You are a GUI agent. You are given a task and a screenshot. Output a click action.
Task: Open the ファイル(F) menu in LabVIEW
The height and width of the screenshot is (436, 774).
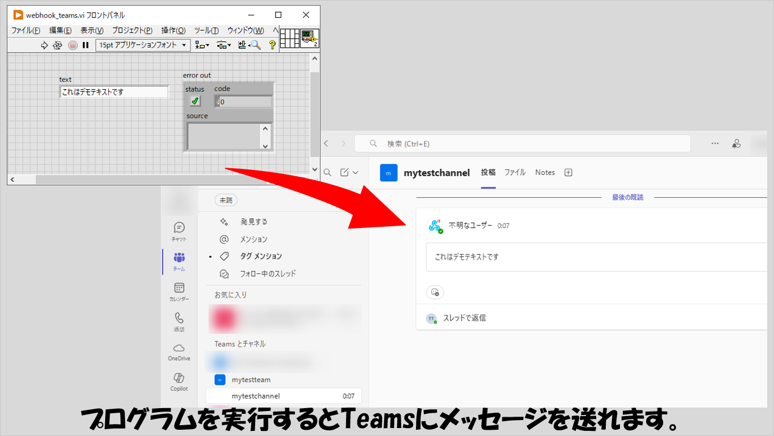26,31
